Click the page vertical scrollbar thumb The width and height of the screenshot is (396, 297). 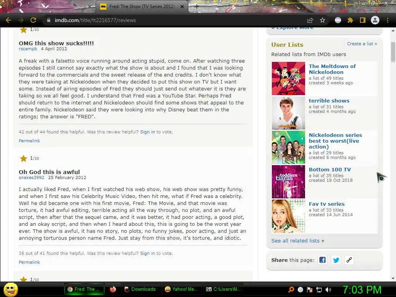[393, 52]
